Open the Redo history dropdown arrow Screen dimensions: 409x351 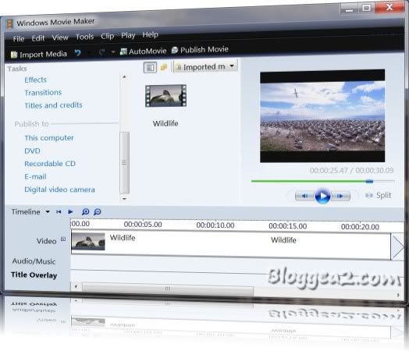pos(113,51)
